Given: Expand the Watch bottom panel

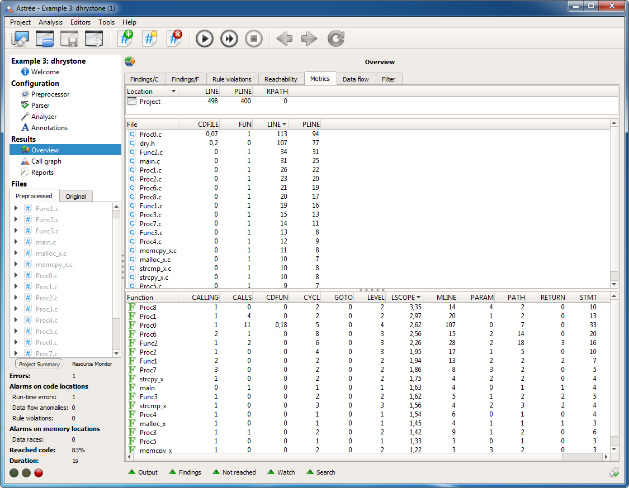Looking at the screenshot, I should (x=281, y=472).
